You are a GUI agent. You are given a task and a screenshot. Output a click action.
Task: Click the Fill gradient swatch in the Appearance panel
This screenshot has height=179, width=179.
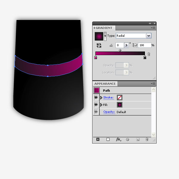[120, 105]
